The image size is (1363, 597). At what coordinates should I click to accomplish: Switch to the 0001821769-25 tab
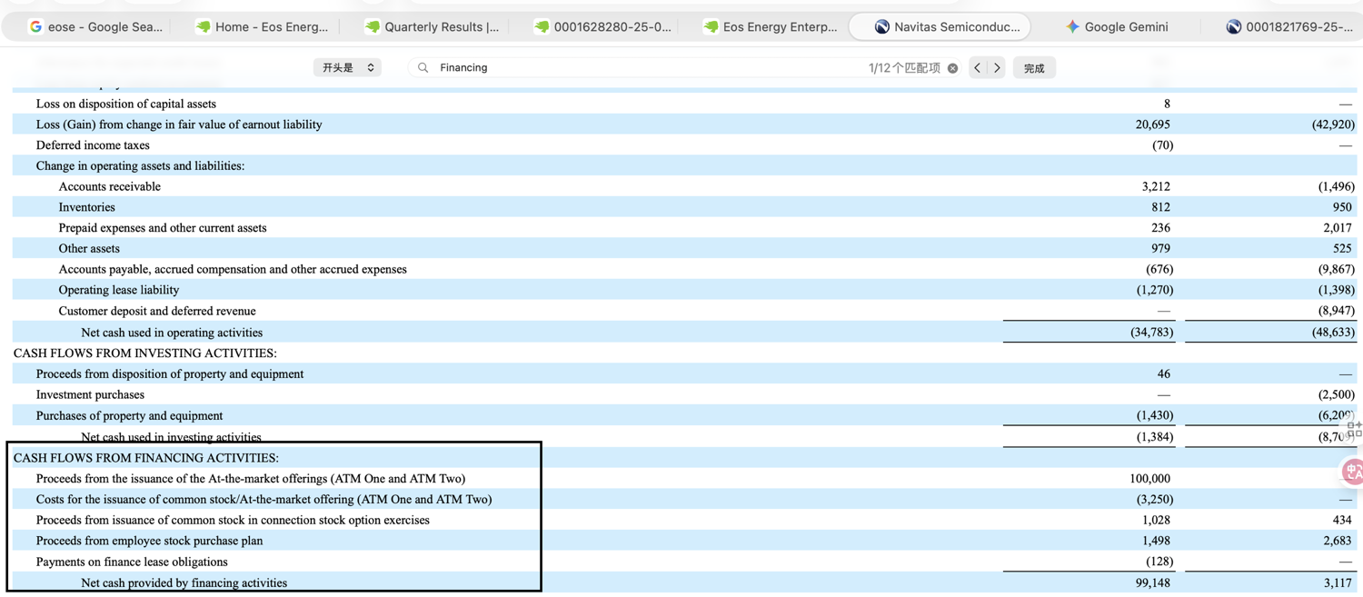[x=1288, y=27]
